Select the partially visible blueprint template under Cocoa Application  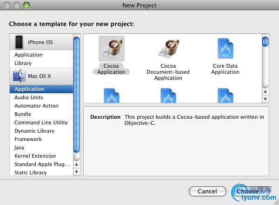pyautogui.click(x=112, y=96)
